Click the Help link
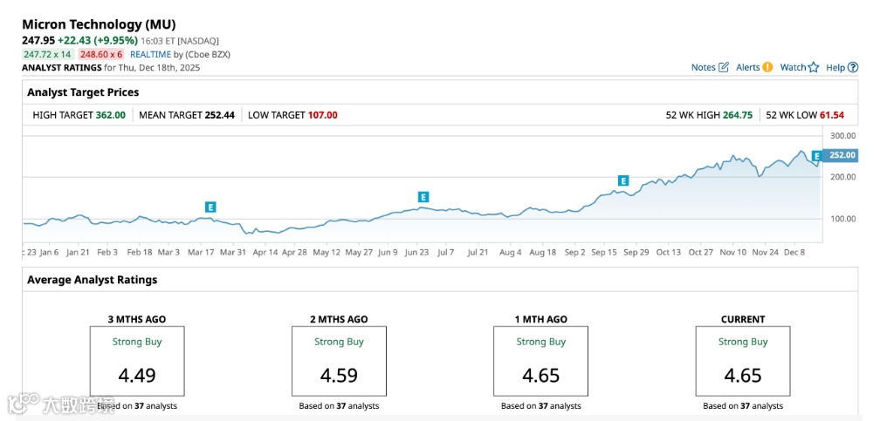This screenshot has height=421, width=880. click(x=835, y=67)
